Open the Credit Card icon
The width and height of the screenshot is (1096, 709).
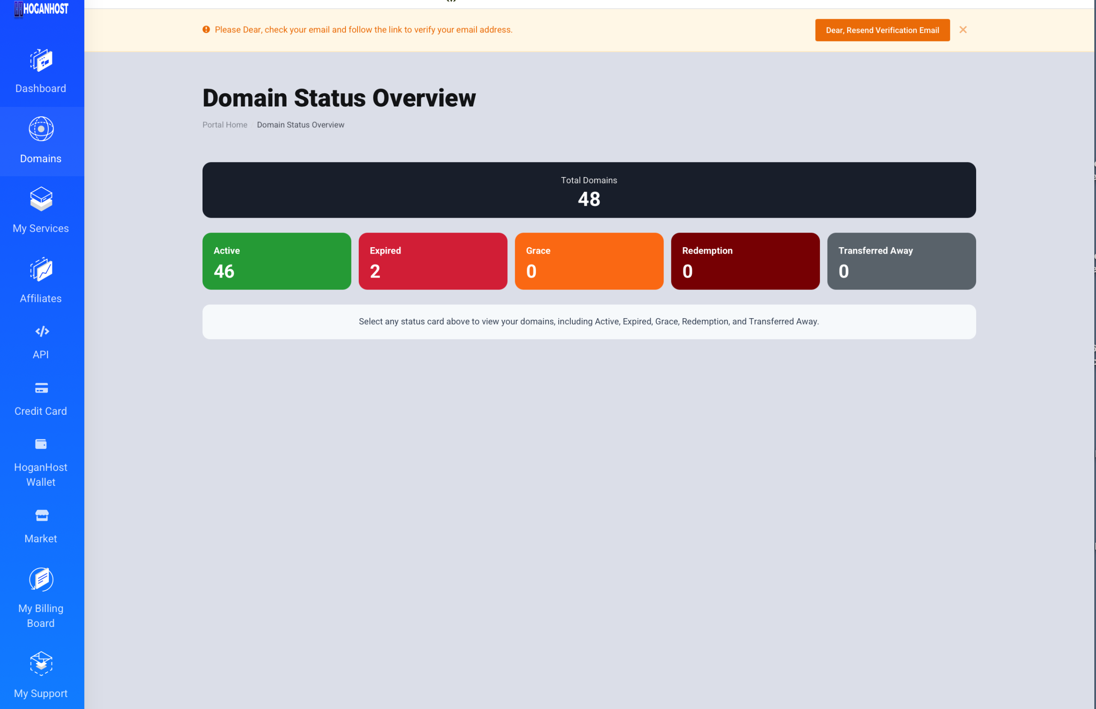click(x=41, y=388)
